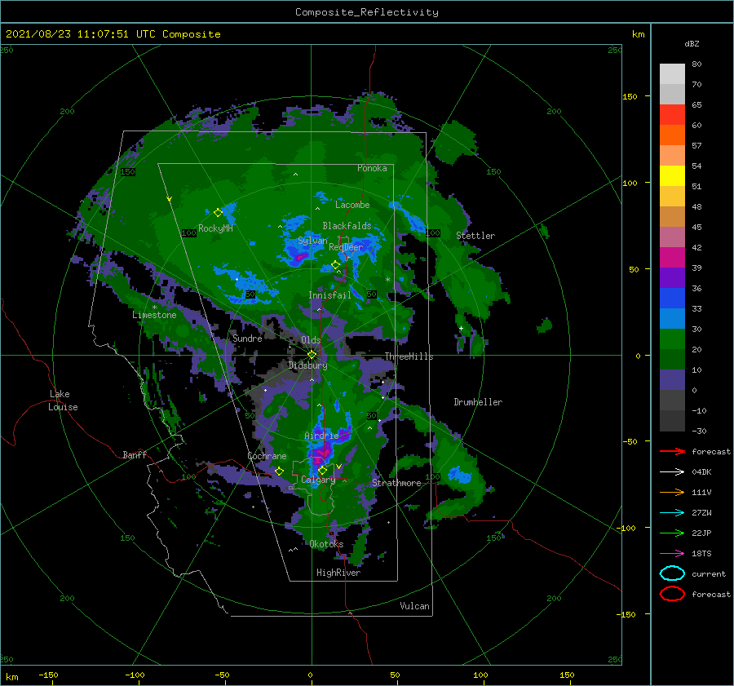Click the cyan 27ZW arrow icon
This screenshot has width=734, height=686.
pos(672,513)
